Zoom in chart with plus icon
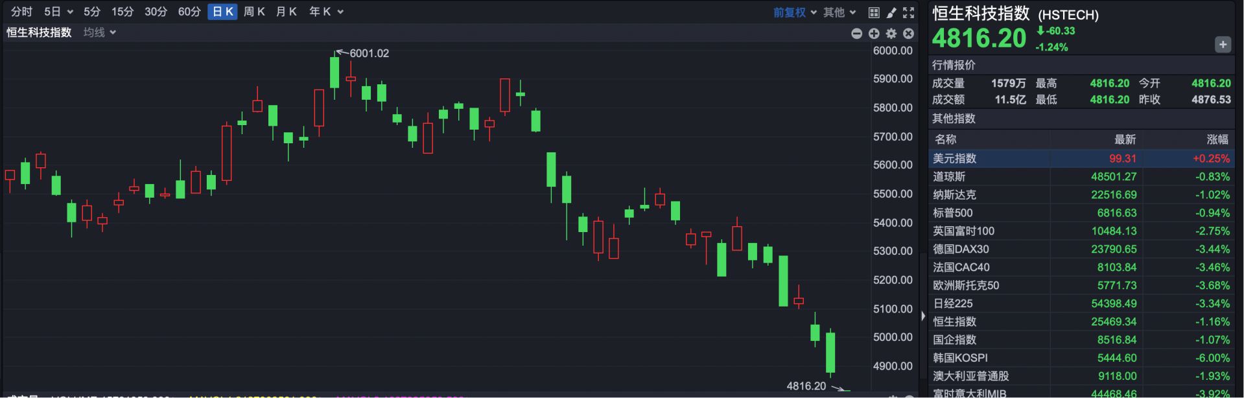Image resolution: width=1244 pixels, height=398 pixels. click(874, 34)
